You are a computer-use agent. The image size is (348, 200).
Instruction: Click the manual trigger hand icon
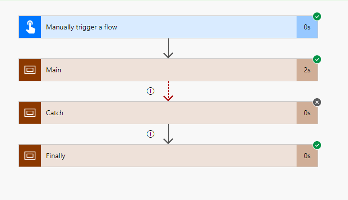pos(30,27)
